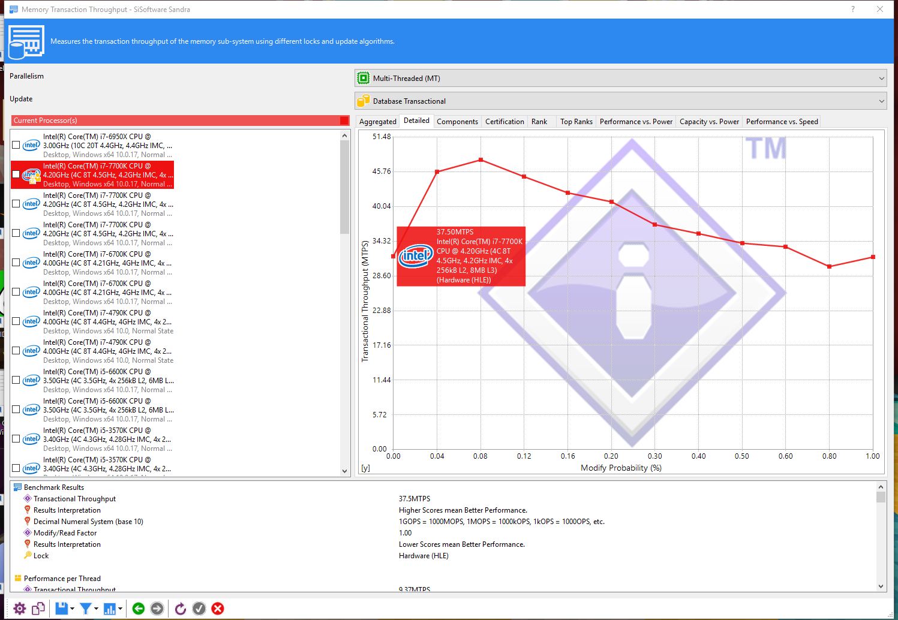898x620 pixels.
Task: Click icon beside Decimal Numeral System
Action: click(27, 521)
